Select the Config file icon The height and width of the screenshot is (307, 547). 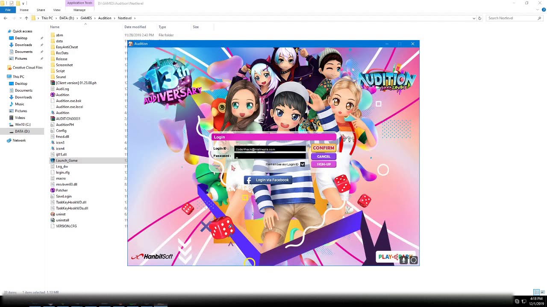(53, 130)
